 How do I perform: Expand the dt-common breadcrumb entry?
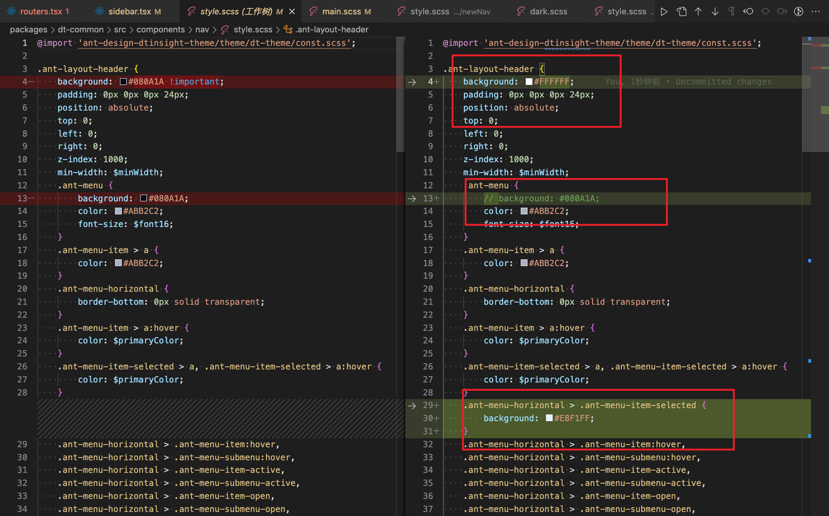tap(81, 29)
